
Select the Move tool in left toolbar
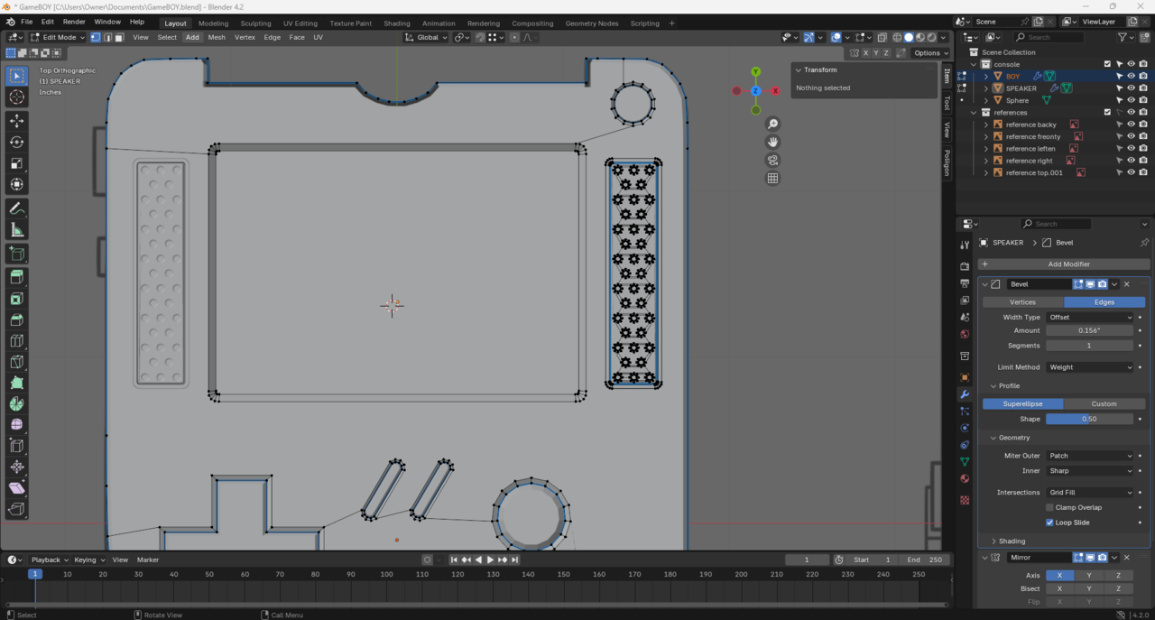[x=16, y=121]
